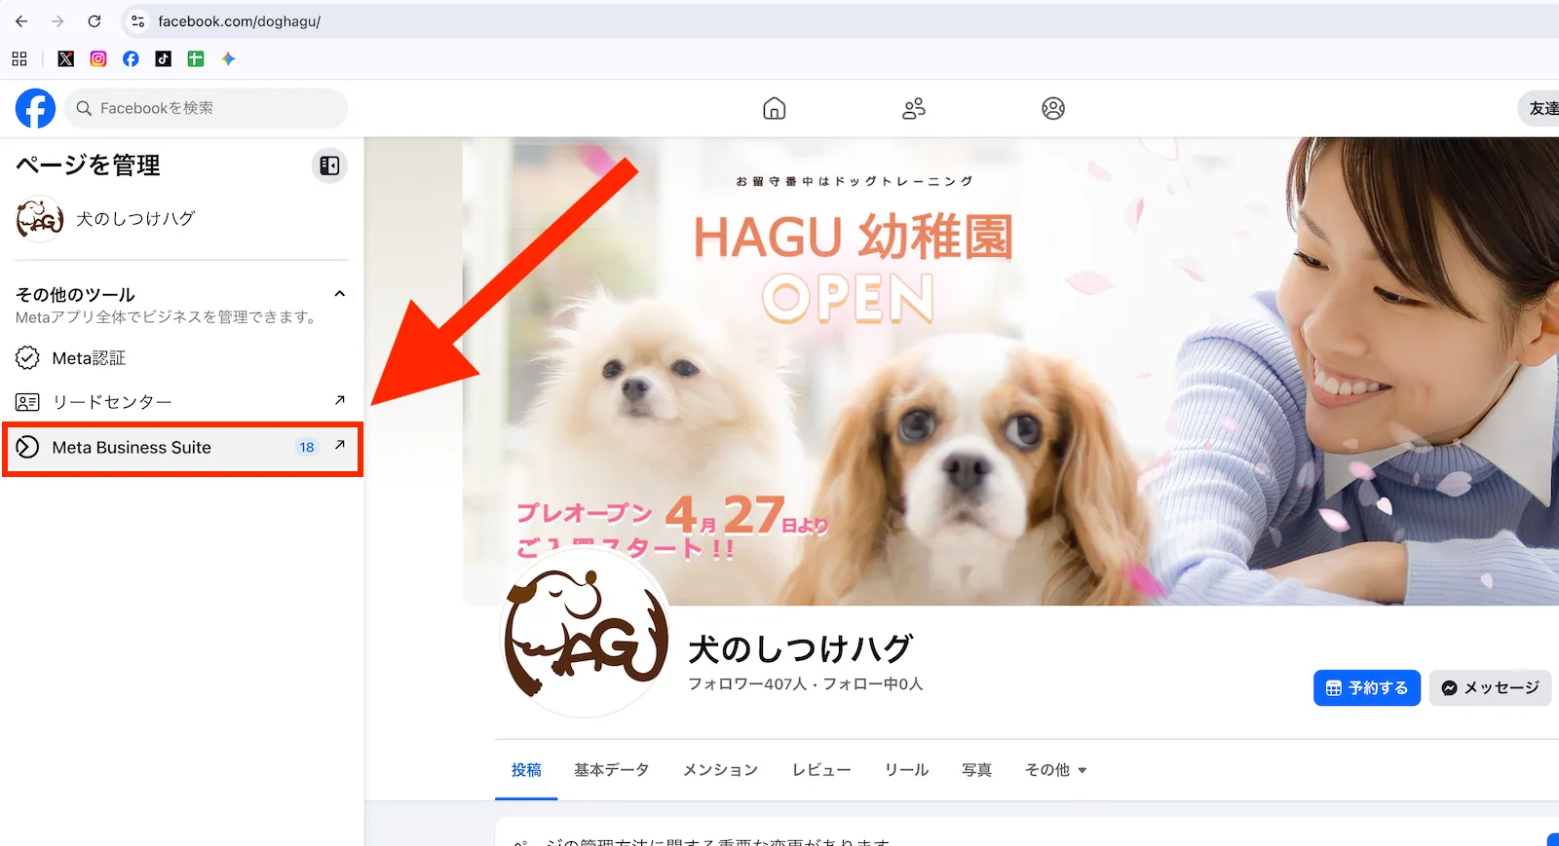This screenshot has width=1559, height=846.
Task: Click the Facebook logo
Action: tap(35, 108)
